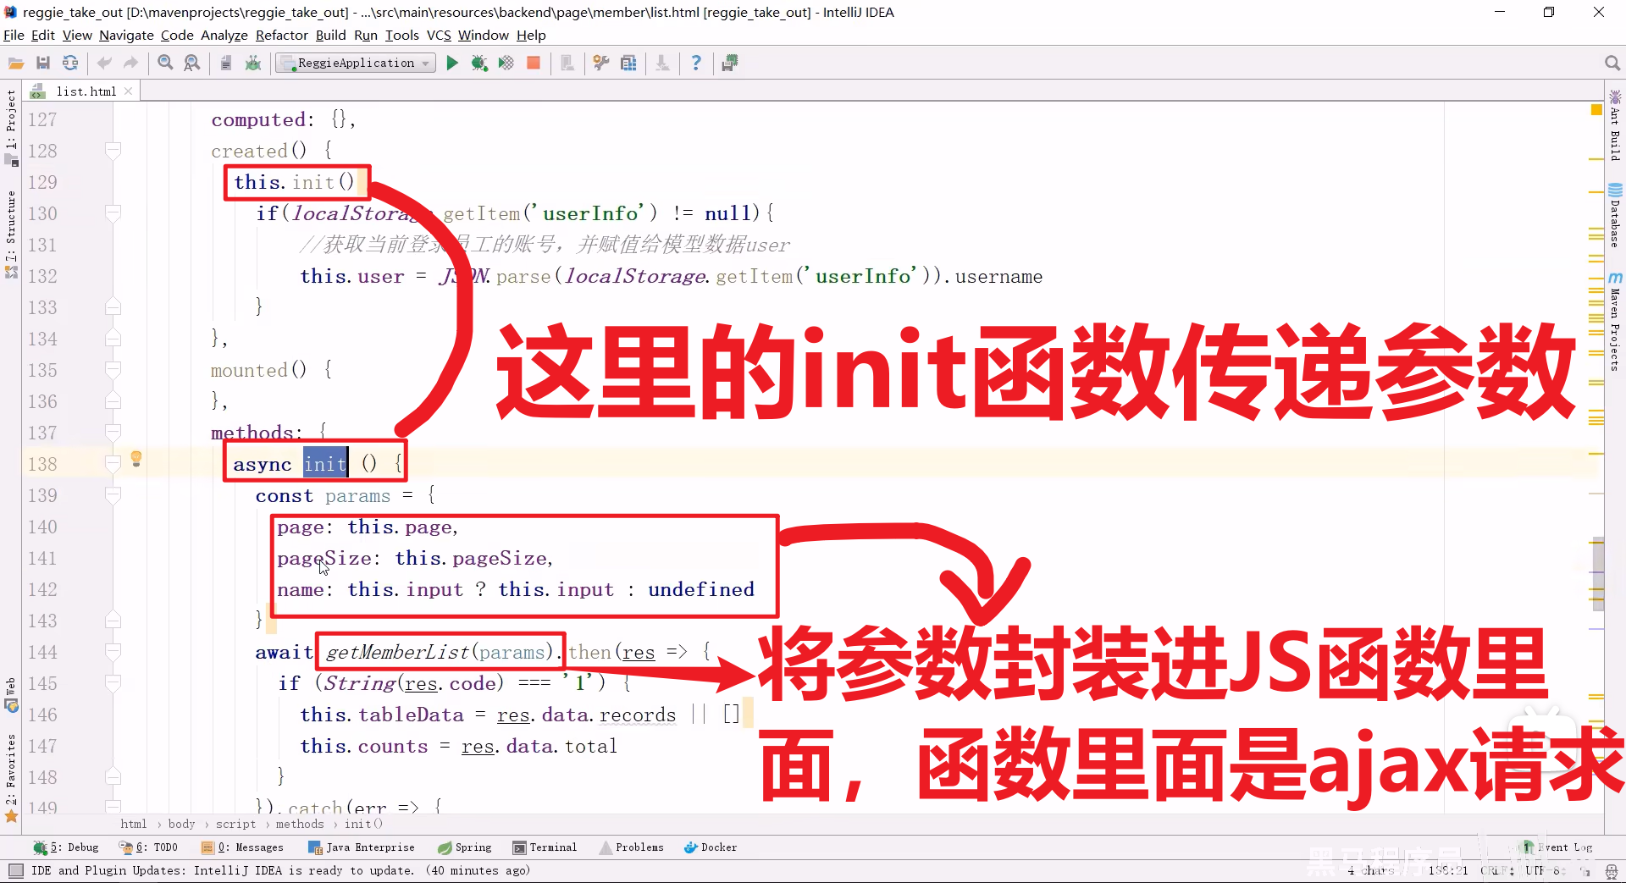This screenshot has width=1626, height=883.
Task: Open the Navigate menu
Action: 126,36
